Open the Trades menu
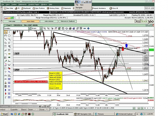The height and width of the screenshot is (116, 168). 14,4
